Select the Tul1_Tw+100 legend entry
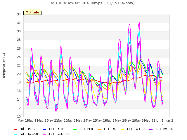The height and width of the screenshot is (140, 187). coord(56,134)
